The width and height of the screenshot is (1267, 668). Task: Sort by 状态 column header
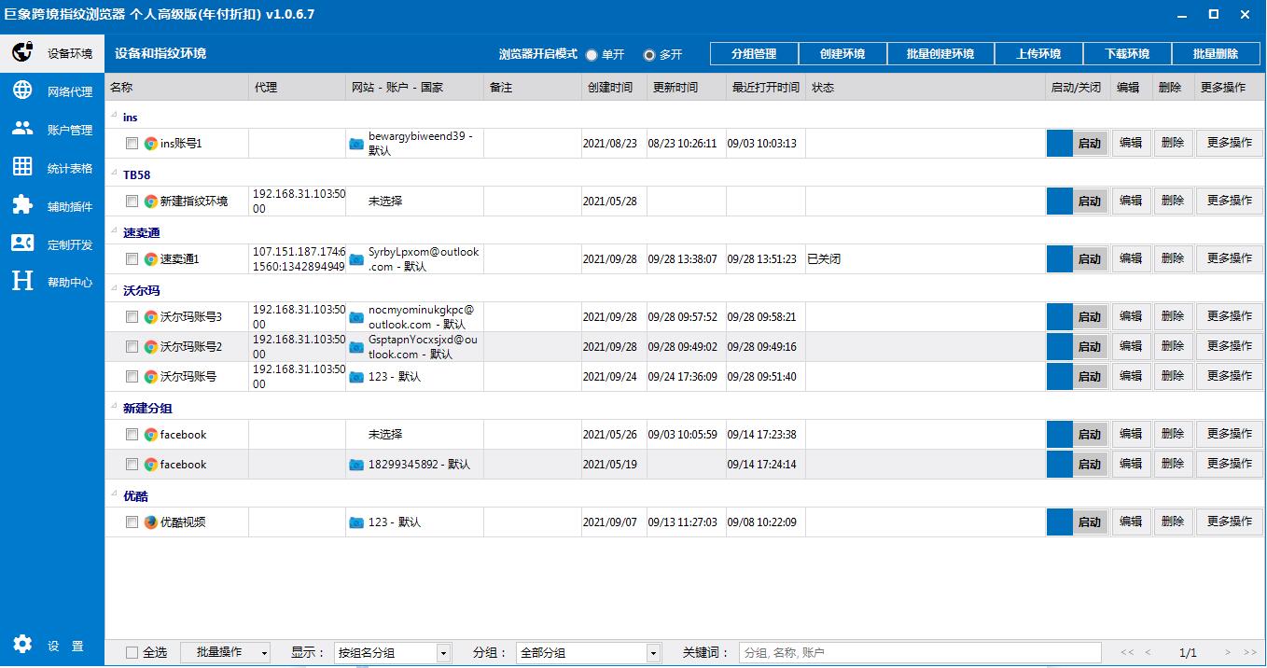pos(925,88)
